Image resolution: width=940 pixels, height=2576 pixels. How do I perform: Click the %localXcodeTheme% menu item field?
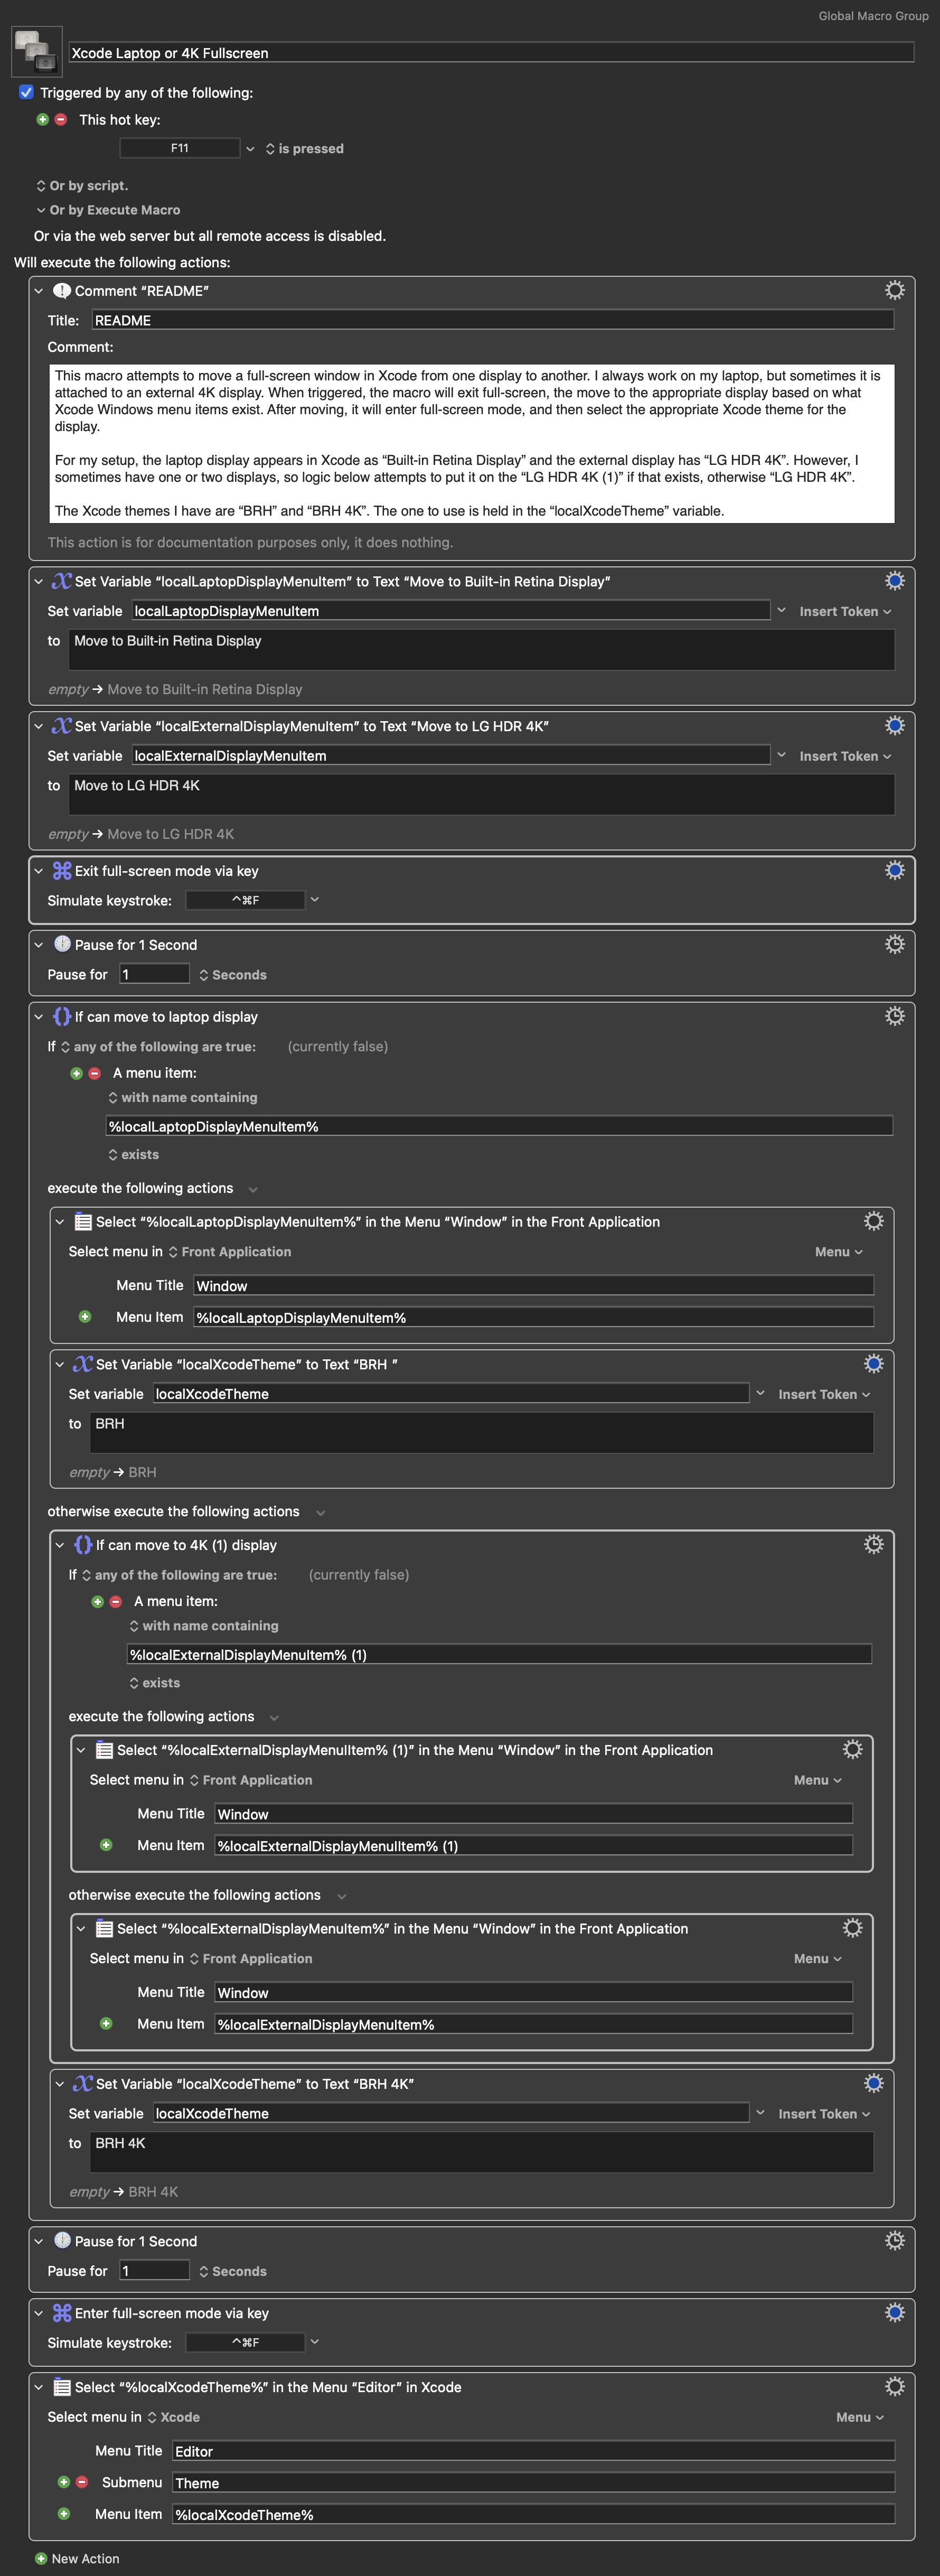pos(533,2514)
